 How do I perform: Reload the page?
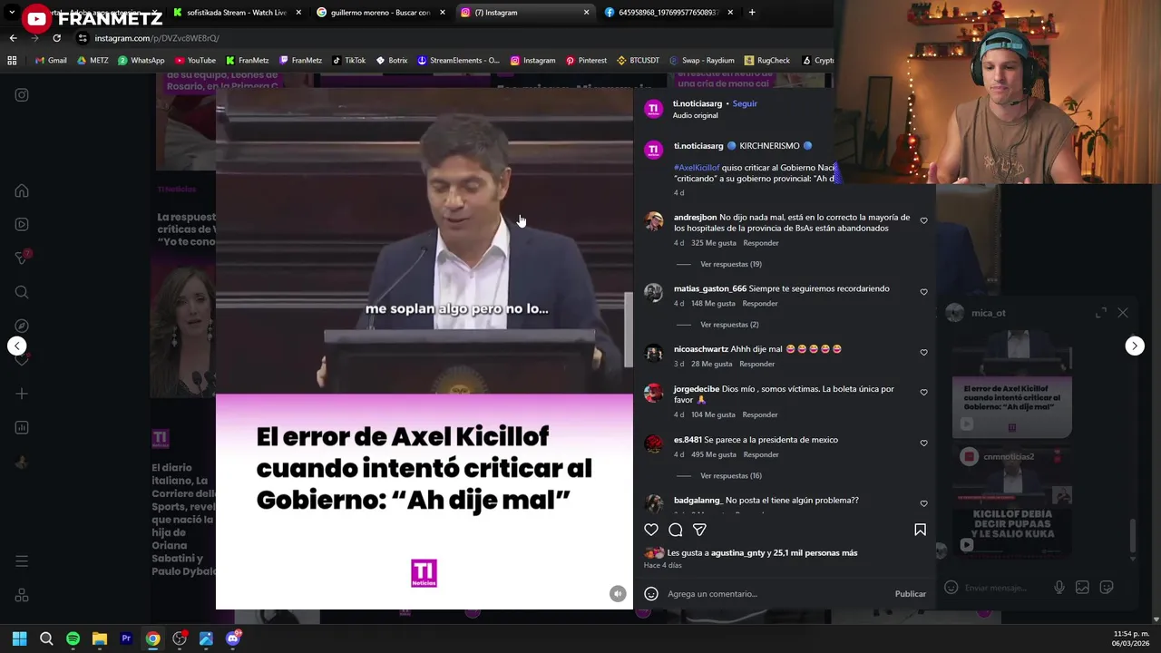pos(56,38)
